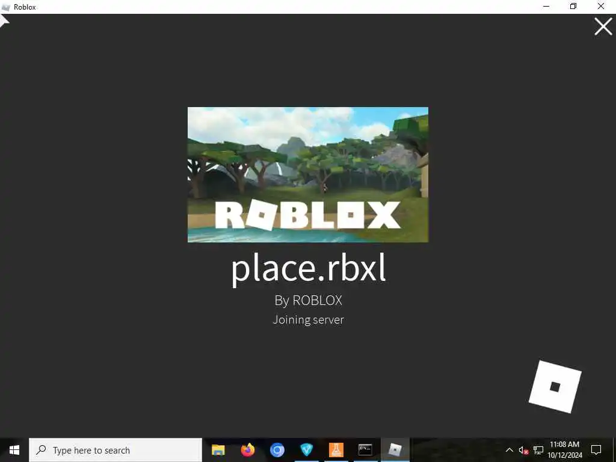Viewport: 616px width, 462px height.
Task: Show hidden system tray icons
Action: tap(509, 450)
